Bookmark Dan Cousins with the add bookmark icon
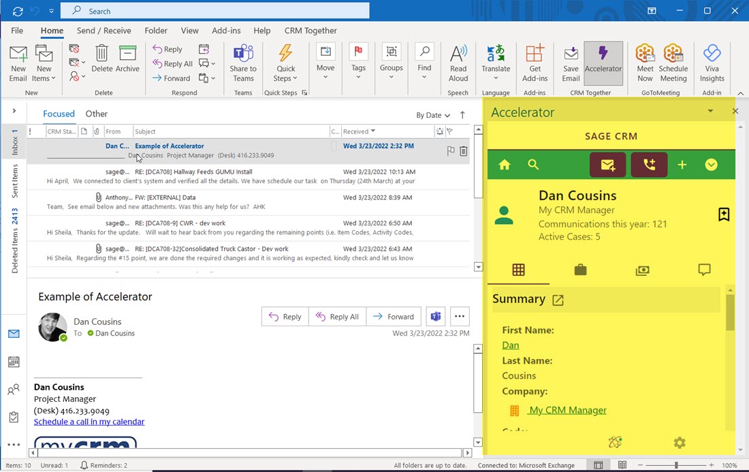 (x=724, y=215)
